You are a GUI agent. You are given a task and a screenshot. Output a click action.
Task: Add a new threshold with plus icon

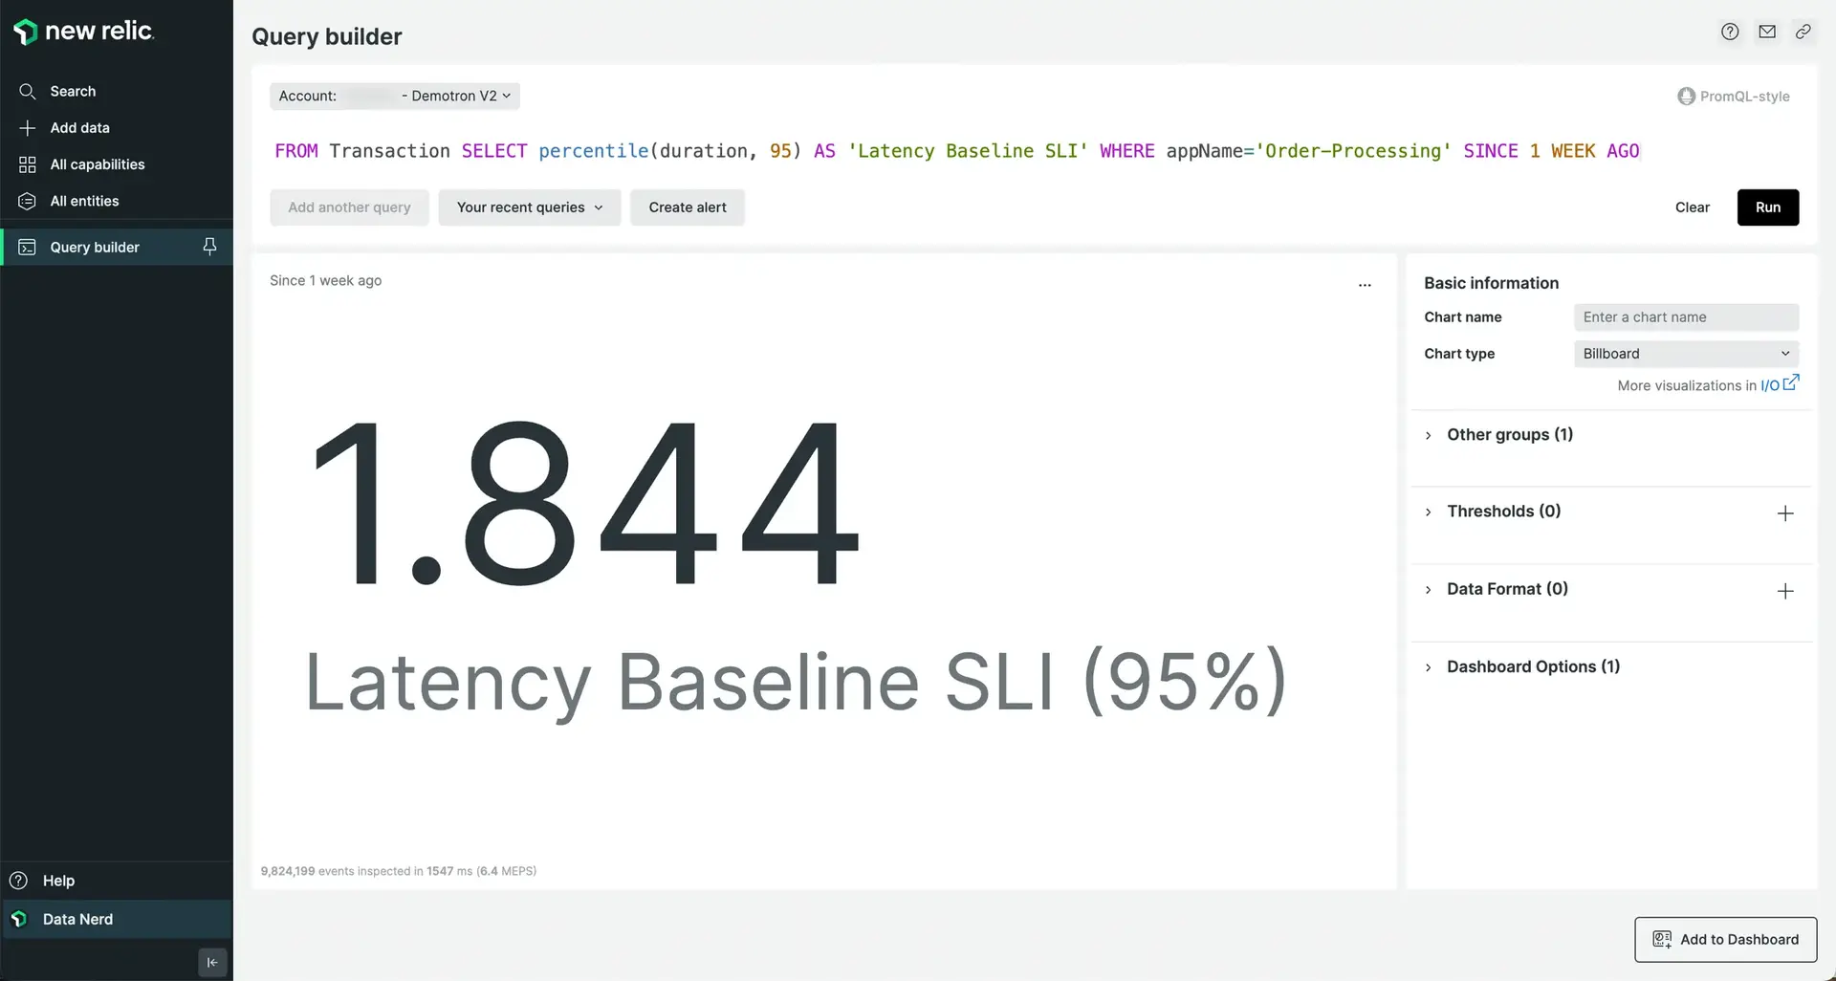pyautogui.click(x=1784, y=513)
